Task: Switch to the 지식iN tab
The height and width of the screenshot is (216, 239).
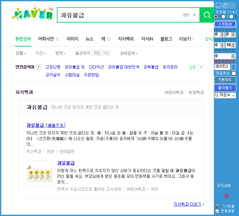Action: (147, 39)
